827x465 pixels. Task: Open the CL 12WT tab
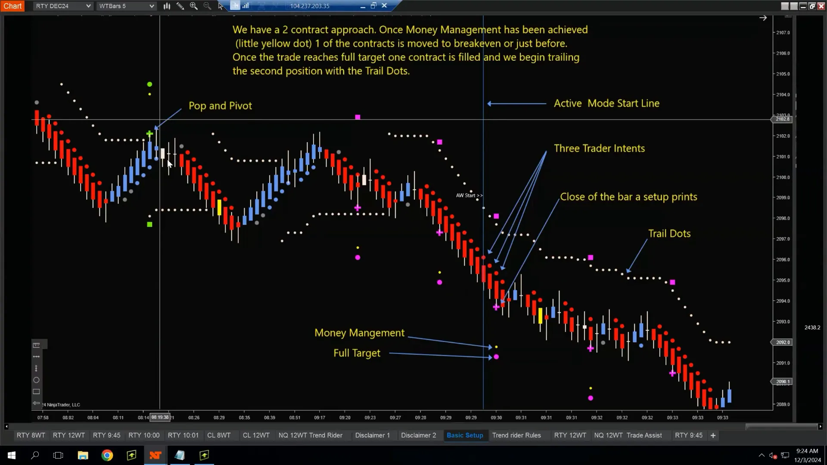(256, 435)
